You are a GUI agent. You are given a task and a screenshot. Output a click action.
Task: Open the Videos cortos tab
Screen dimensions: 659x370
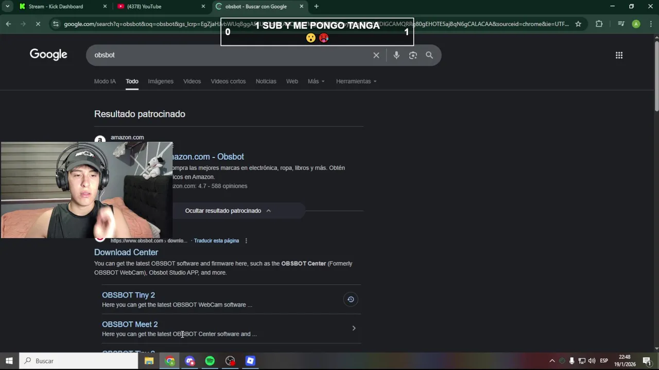[x=228, y=81]
